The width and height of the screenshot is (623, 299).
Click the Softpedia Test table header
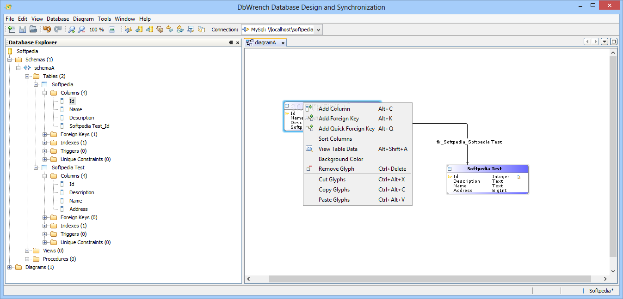click(x=487, y=169)
